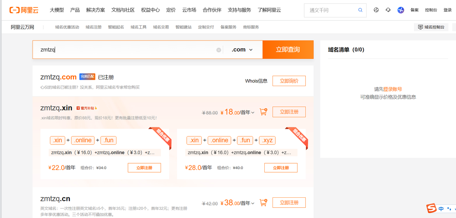Image resolution: width=456 pixels, height=218 pixels.
Task: Click 登录 in the top right
Action: [x=447, y=10]
